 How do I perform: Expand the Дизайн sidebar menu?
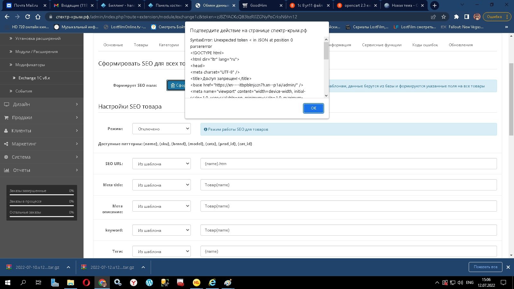(41, 104)
